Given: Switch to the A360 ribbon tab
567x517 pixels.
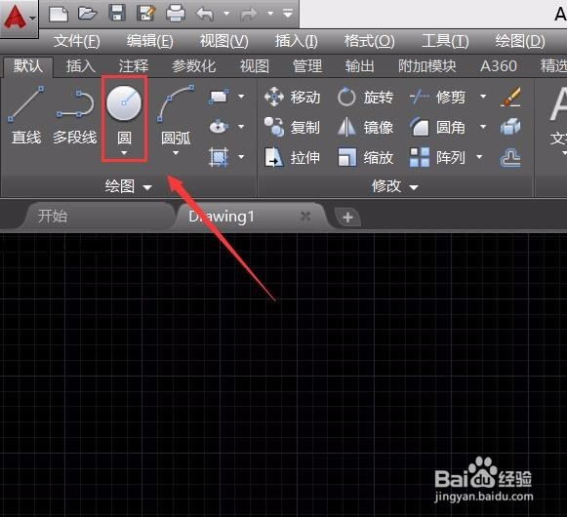Looking at the screenshot, I should (x=499, y=66).
